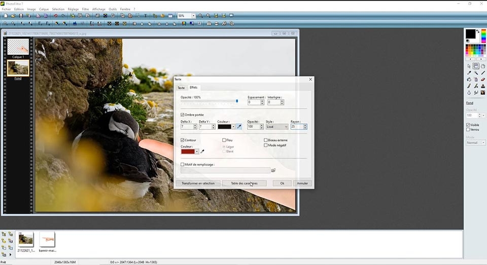Click the Transformer en sélection button
The width and height of the screenshot is (487, 265).
[198, 183]
